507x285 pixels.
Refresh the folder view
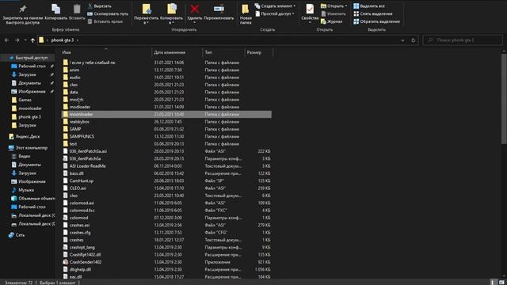(x=414, y=40)
